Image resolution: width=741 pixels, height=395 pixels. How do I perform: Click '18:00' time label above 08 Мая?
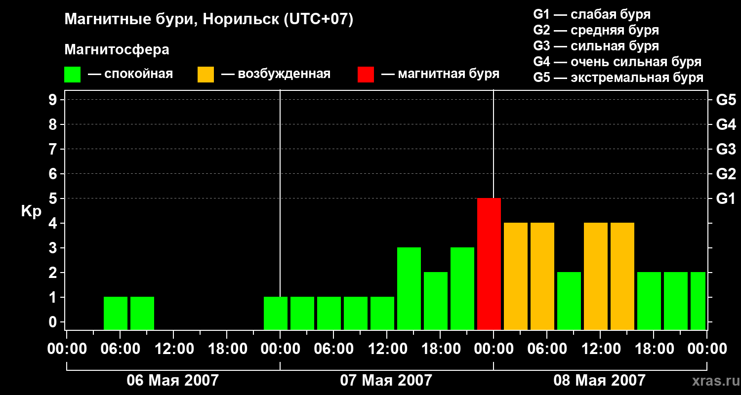[x=654, y=349]
